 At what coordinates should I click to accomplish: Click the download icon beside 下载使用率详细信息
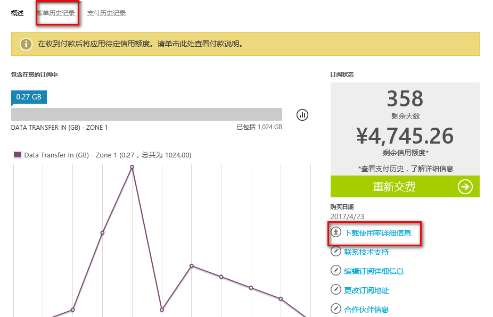point(336,232)
